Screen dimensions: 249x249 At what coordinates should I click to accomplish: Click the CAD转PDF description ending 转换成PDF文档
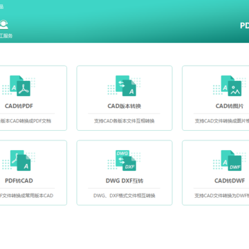pos(26,121)
